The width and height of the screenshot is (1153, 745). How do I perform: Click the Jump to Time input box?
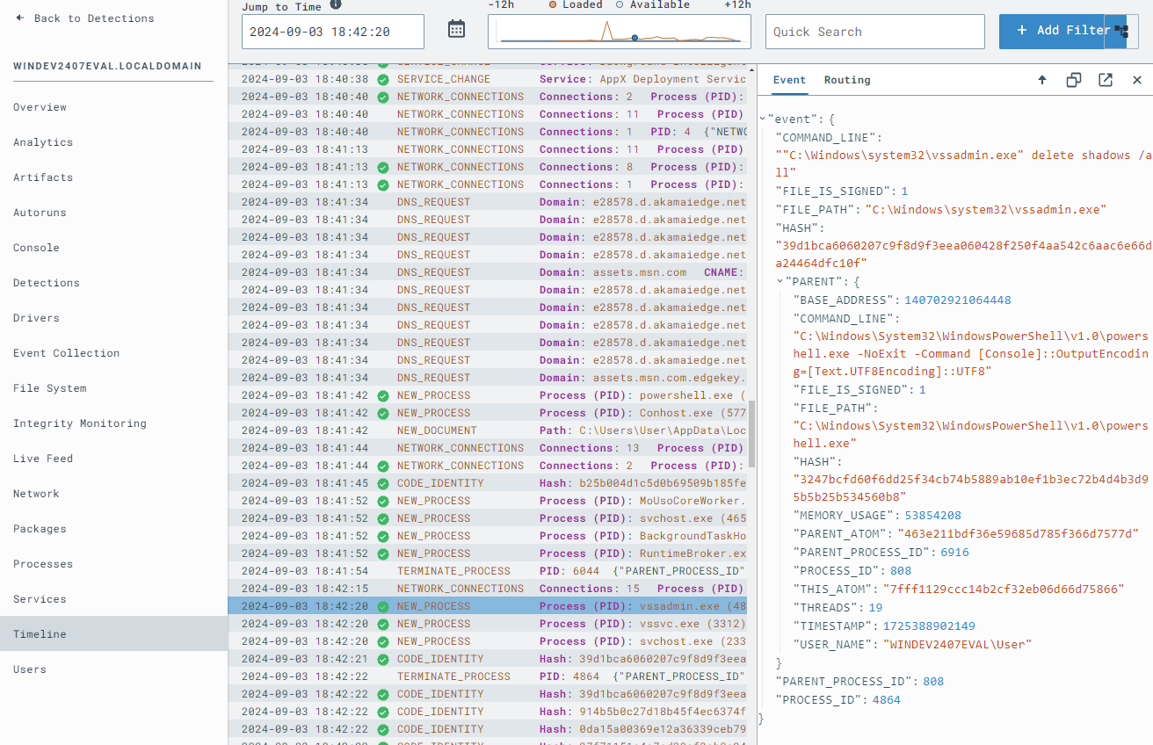[333, 32]
